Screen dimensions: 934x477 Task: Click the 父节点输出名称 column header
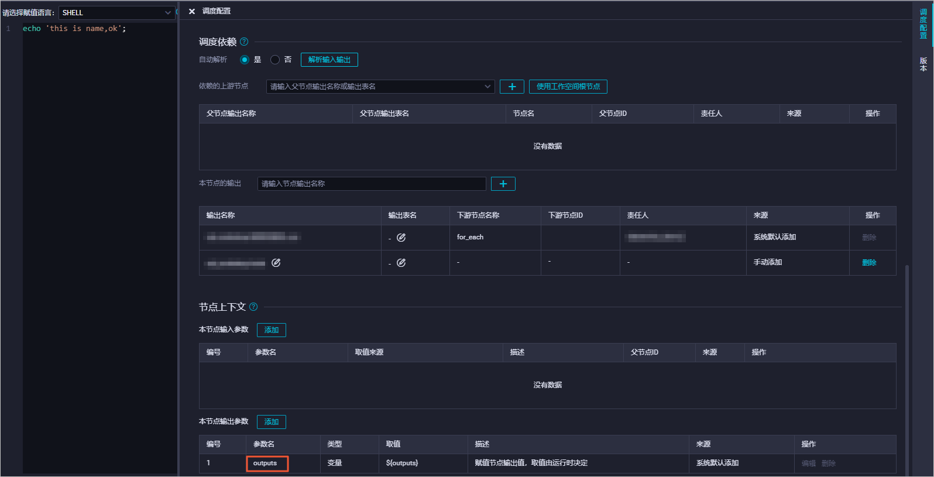pyautogui.click(x=231, y=114)
